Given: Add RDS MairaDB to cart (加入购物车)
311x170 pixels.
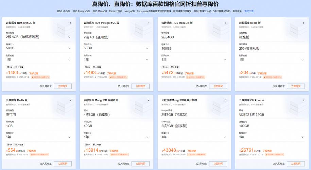Looking at the screenshot, I should (x=201, y=86).
